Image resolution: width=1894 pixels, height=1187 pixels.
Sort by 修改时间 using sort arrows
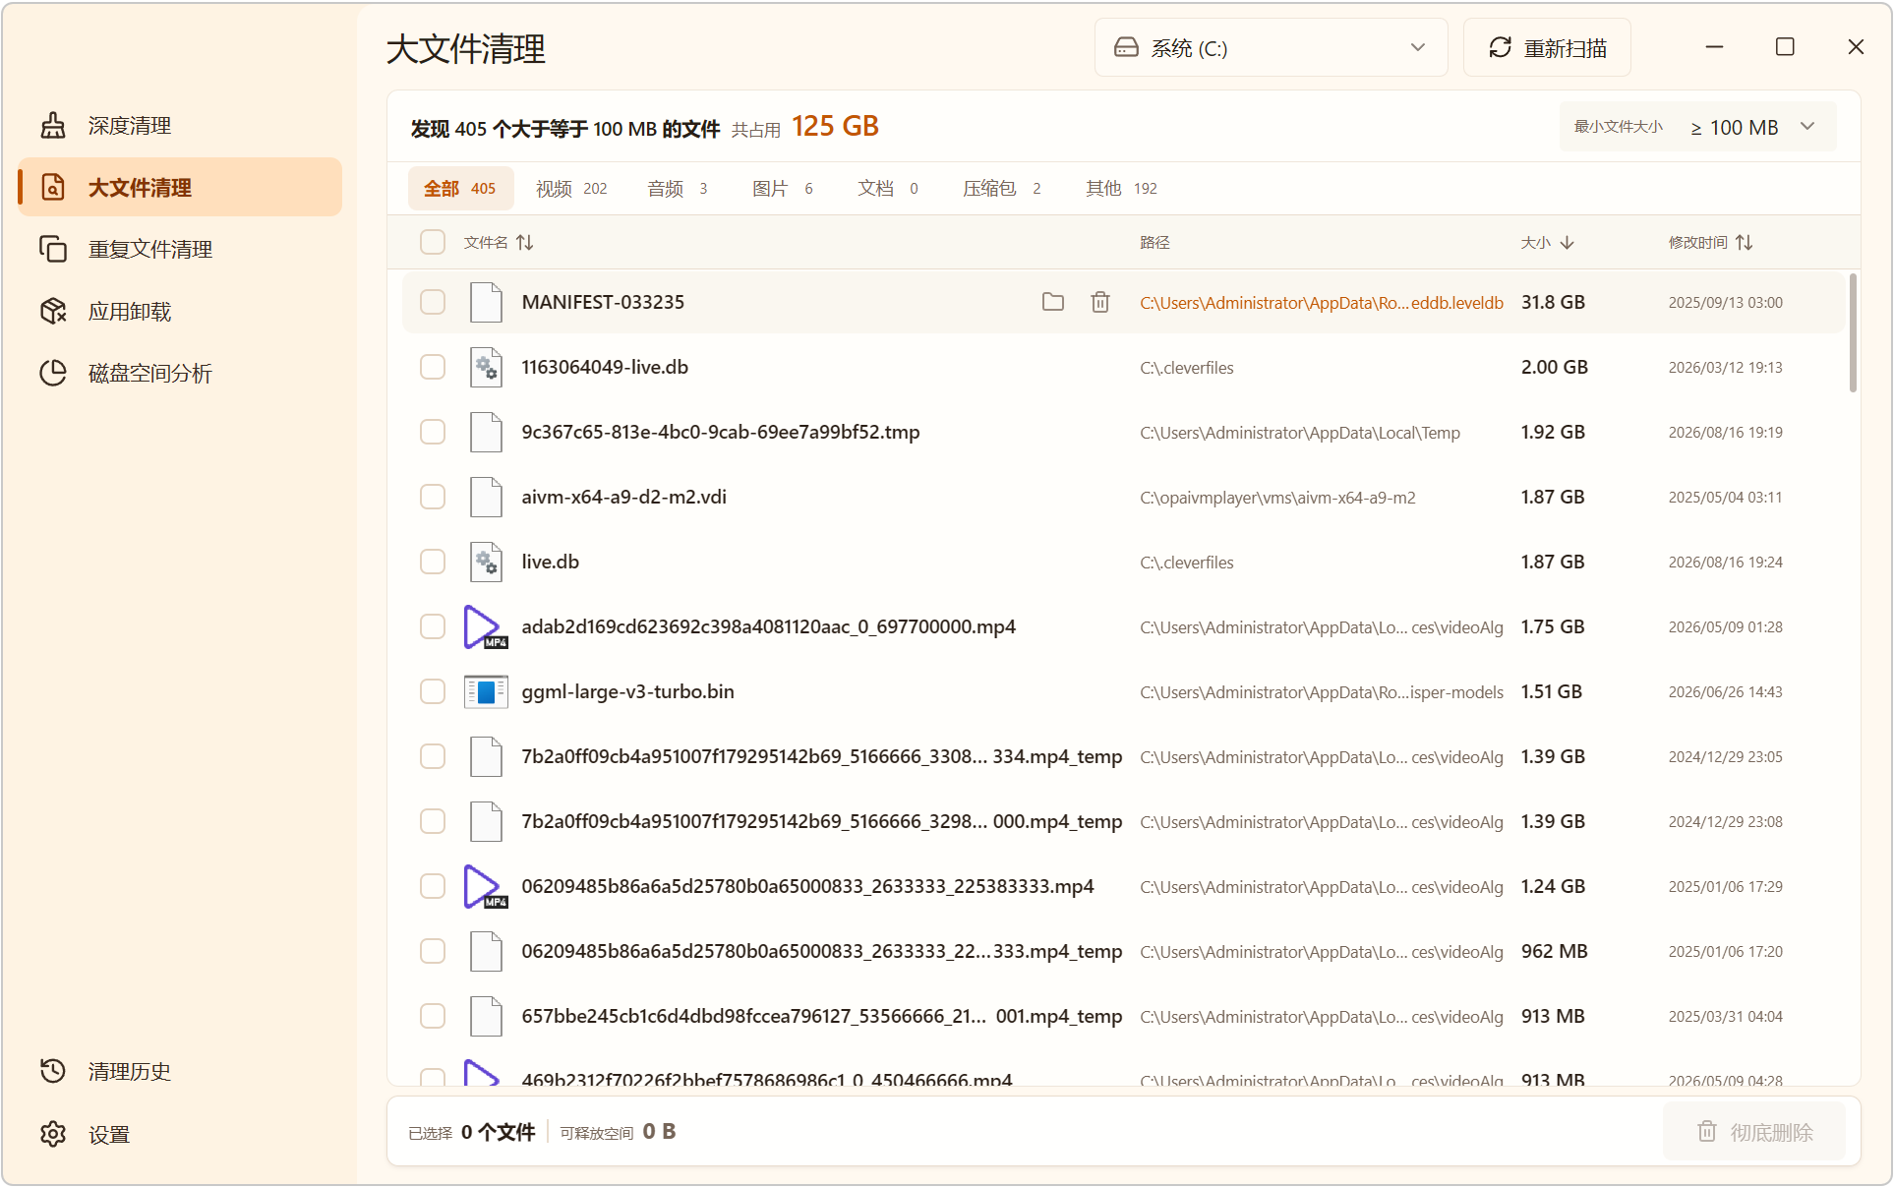(x=1745, y=242)
